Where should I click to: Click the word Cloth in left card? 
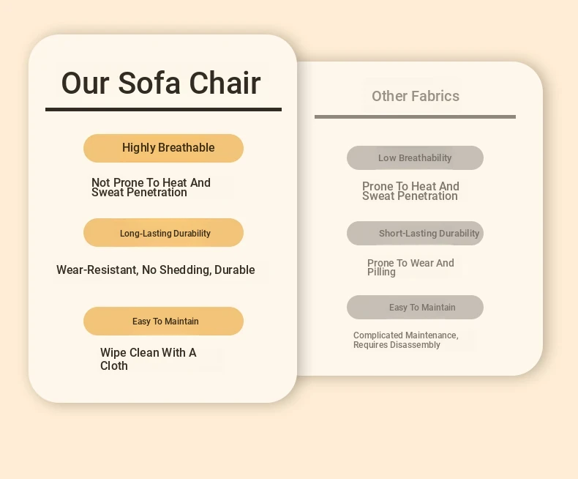point(114,365)
